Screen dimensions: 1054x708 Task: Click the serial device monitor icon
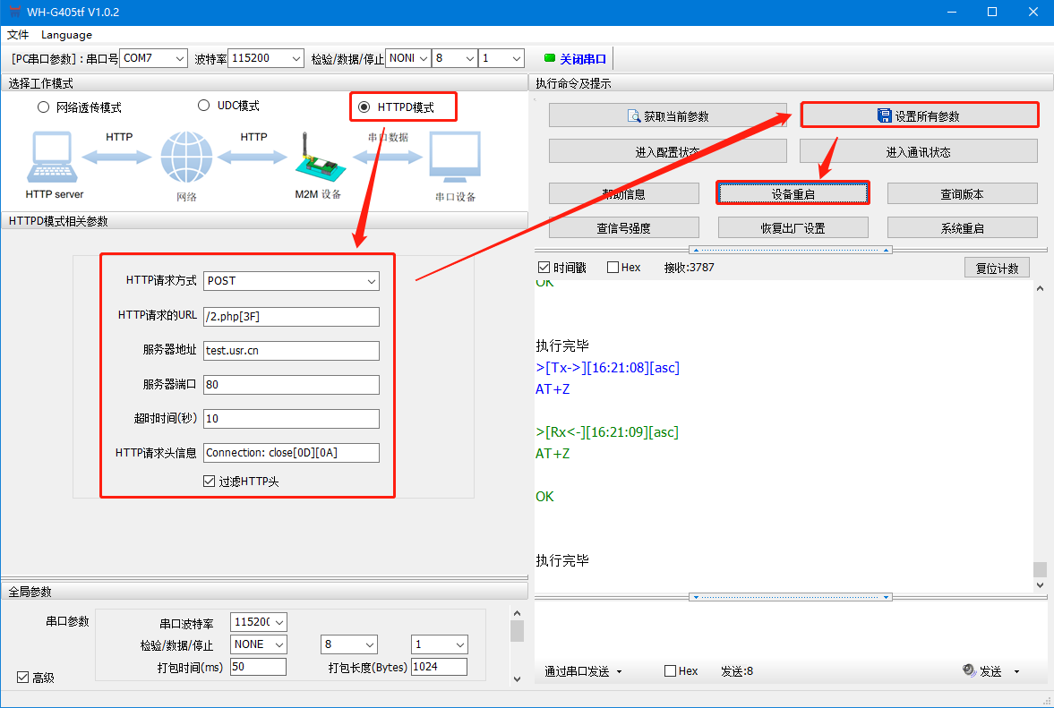point(454,159)
